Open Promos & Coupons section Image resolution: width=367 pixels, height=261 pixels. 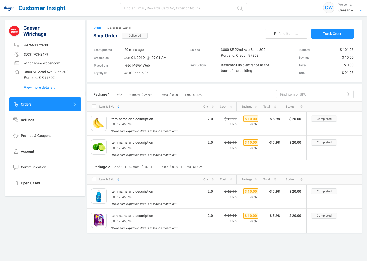point(36,136)
